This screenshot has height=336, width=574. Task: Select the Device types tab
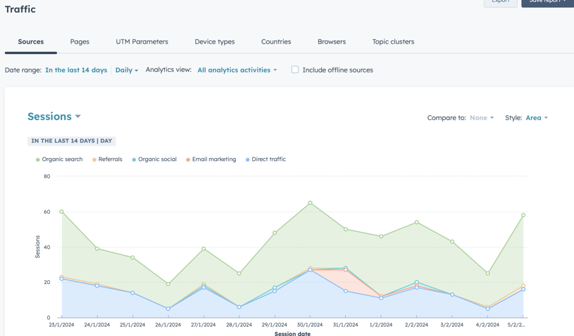click(x=215, y=41)
